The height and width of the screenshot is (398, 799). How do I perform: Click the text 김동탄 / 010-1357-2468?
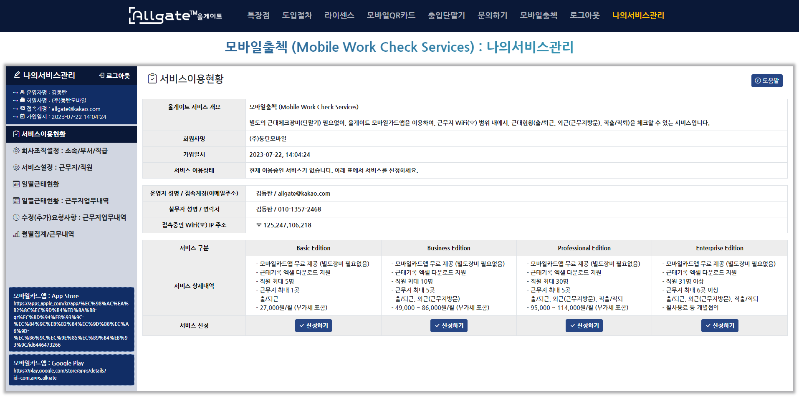click(x=288, y=209)
